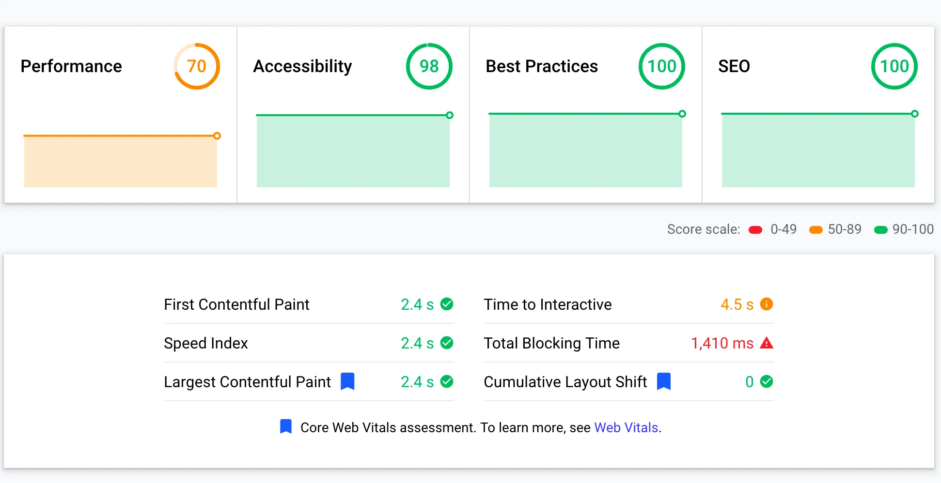Click the blue bookmark next to Largest Contentful Paint
The height and width of the screenshot is (483, 941).
pos(347,381)
